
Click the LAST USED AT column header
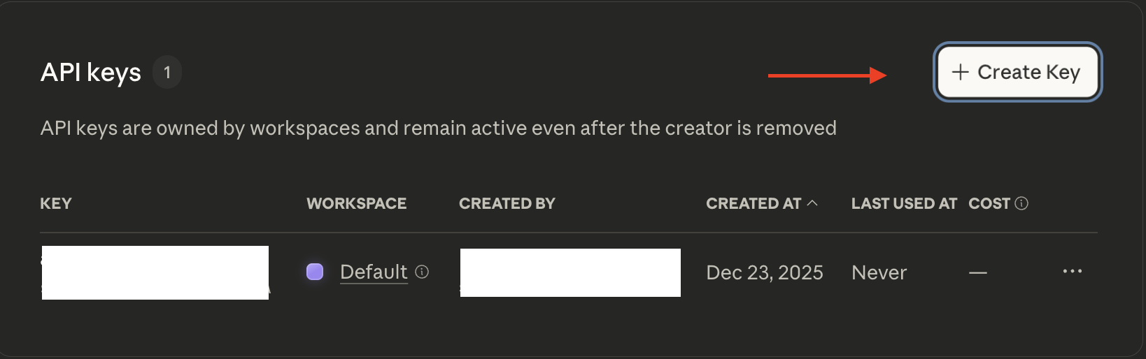tap(903, 203)
